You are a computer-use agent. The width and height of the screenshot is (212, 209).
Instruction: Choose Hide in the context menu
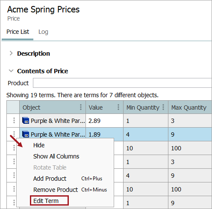point(39,145)
